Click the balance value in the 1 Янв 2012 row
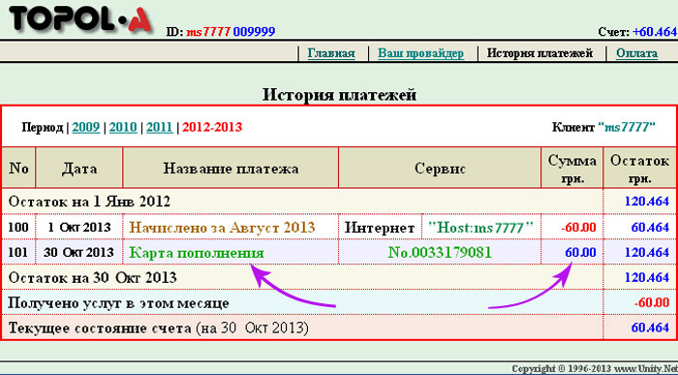The image size is (678, 375). click(647, 202)
